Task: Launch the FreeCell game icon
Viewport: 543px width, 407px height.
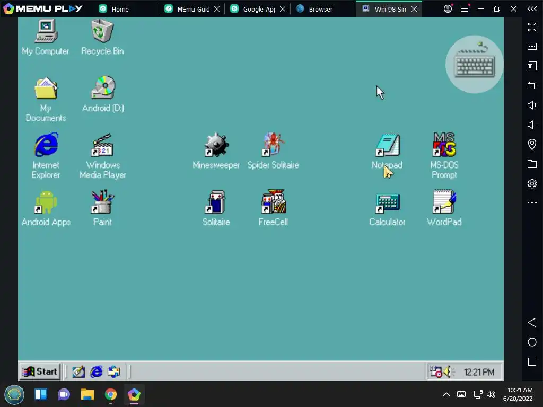Action: coord(273,208)
